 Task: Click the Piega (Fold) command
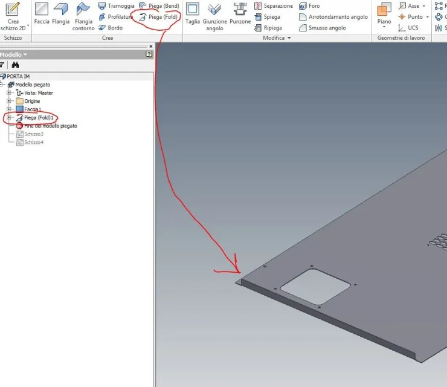pos(159,17)
